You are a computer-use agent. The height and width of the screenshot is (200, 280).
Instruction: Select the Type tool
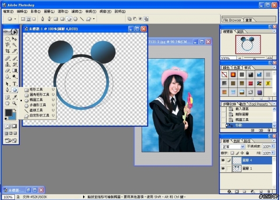(x=14, y=84)
